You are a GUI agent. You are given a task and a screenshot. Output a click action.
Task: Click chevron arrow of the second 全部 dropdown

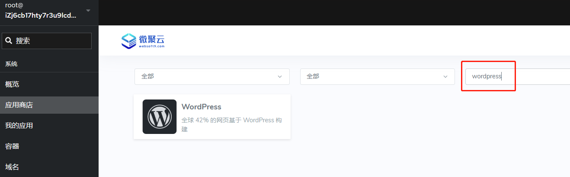(x=445, y=77)
